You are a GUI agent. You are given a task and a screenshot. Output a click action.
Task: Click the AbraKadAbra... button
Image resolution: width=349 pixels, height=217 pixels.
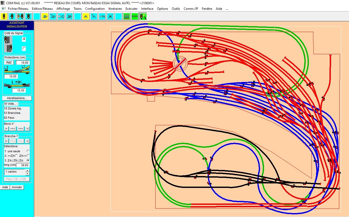click(x=17, y=98)
